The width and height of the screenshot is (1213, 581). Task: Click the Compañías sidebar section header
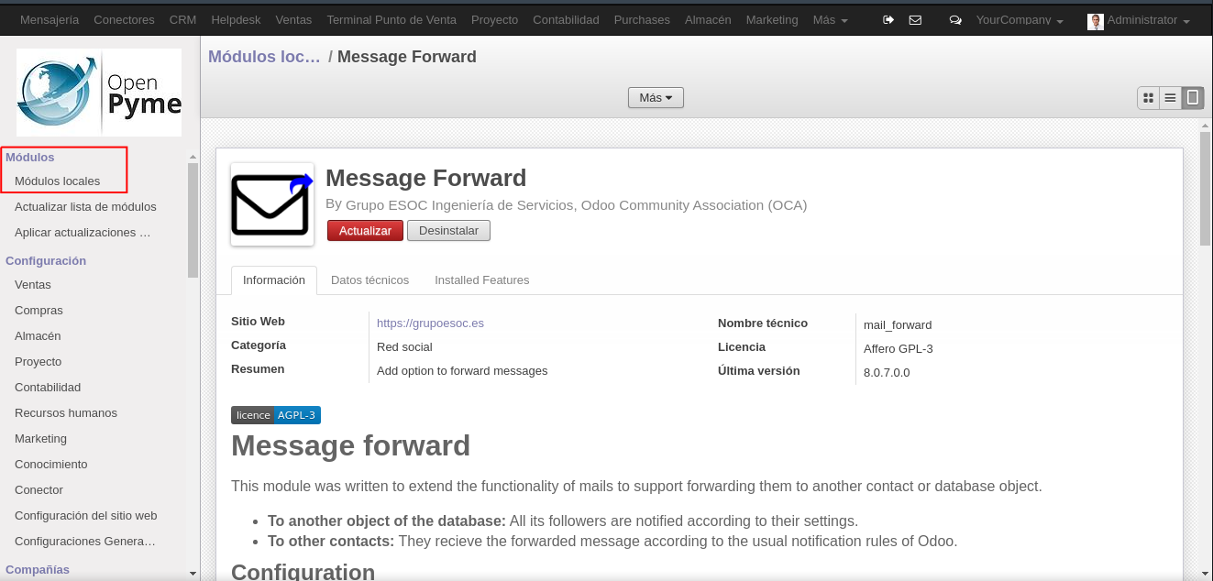click(38, 570)
